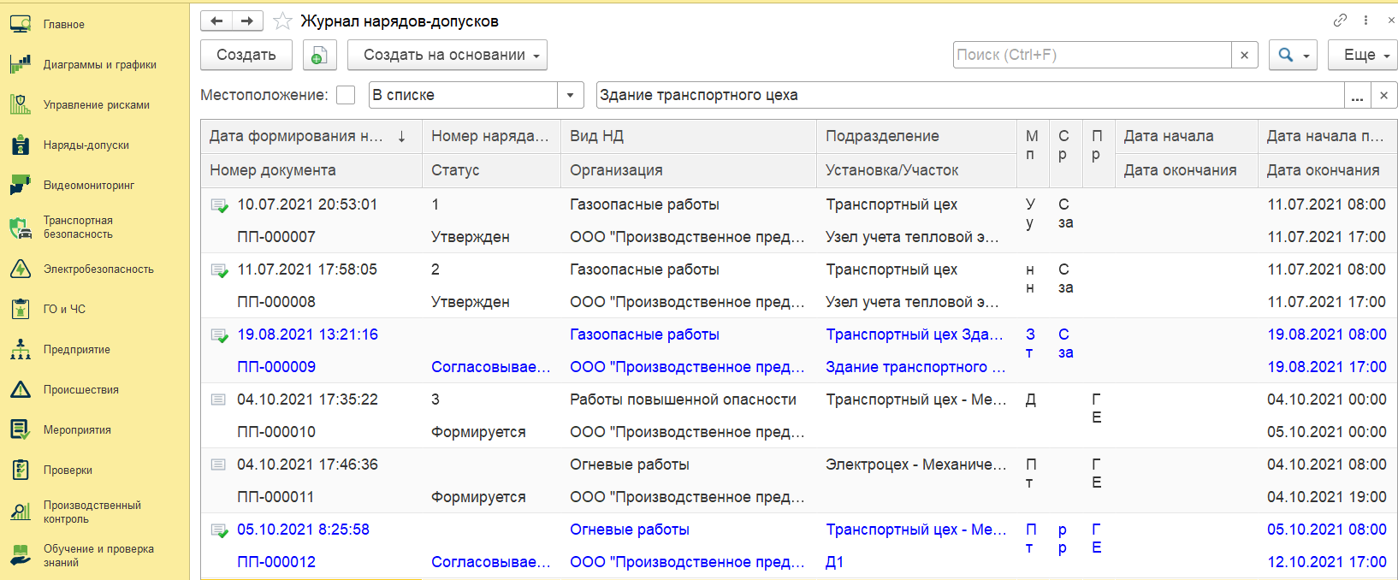Open ГО и ЧС sidebar icon
This screenshot has width=1398, height=580.
pos(21,309)
